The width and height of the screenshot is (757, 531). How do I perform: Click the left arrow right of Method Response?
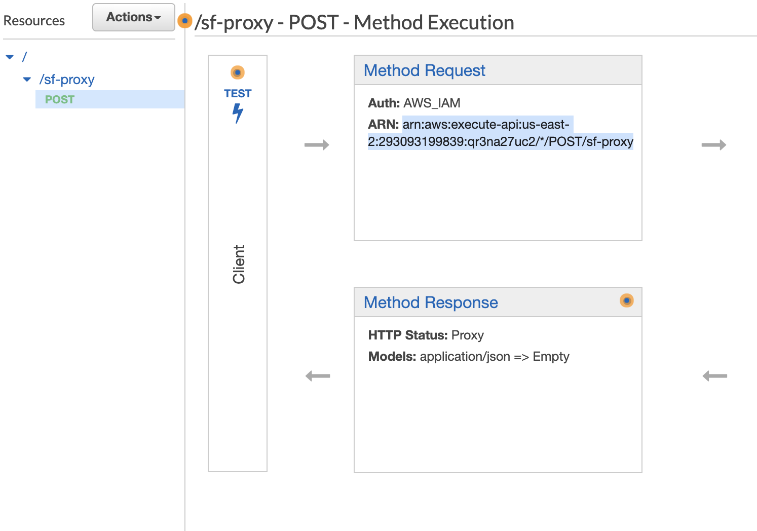[714, 376]
